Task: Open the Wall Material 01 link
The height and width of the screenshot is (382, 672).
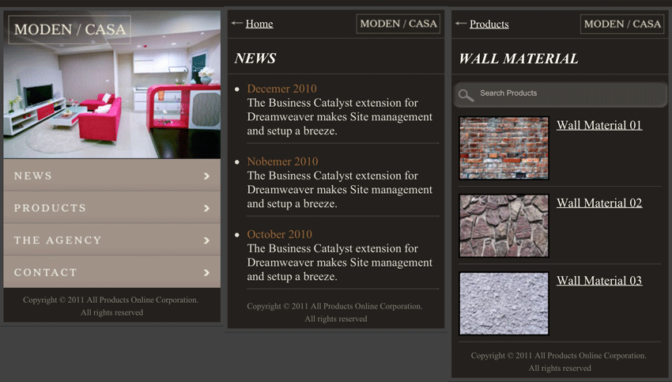Action: pos(598,125)
